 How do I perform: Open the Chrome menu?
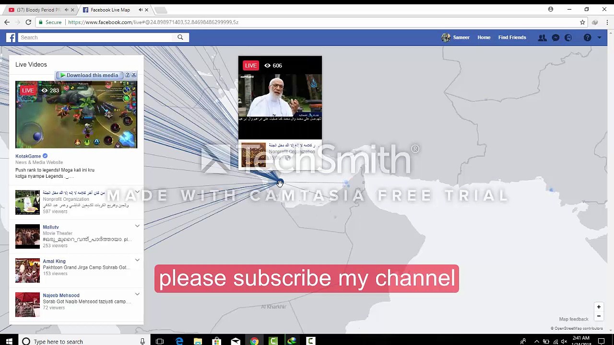click(607, 22)
